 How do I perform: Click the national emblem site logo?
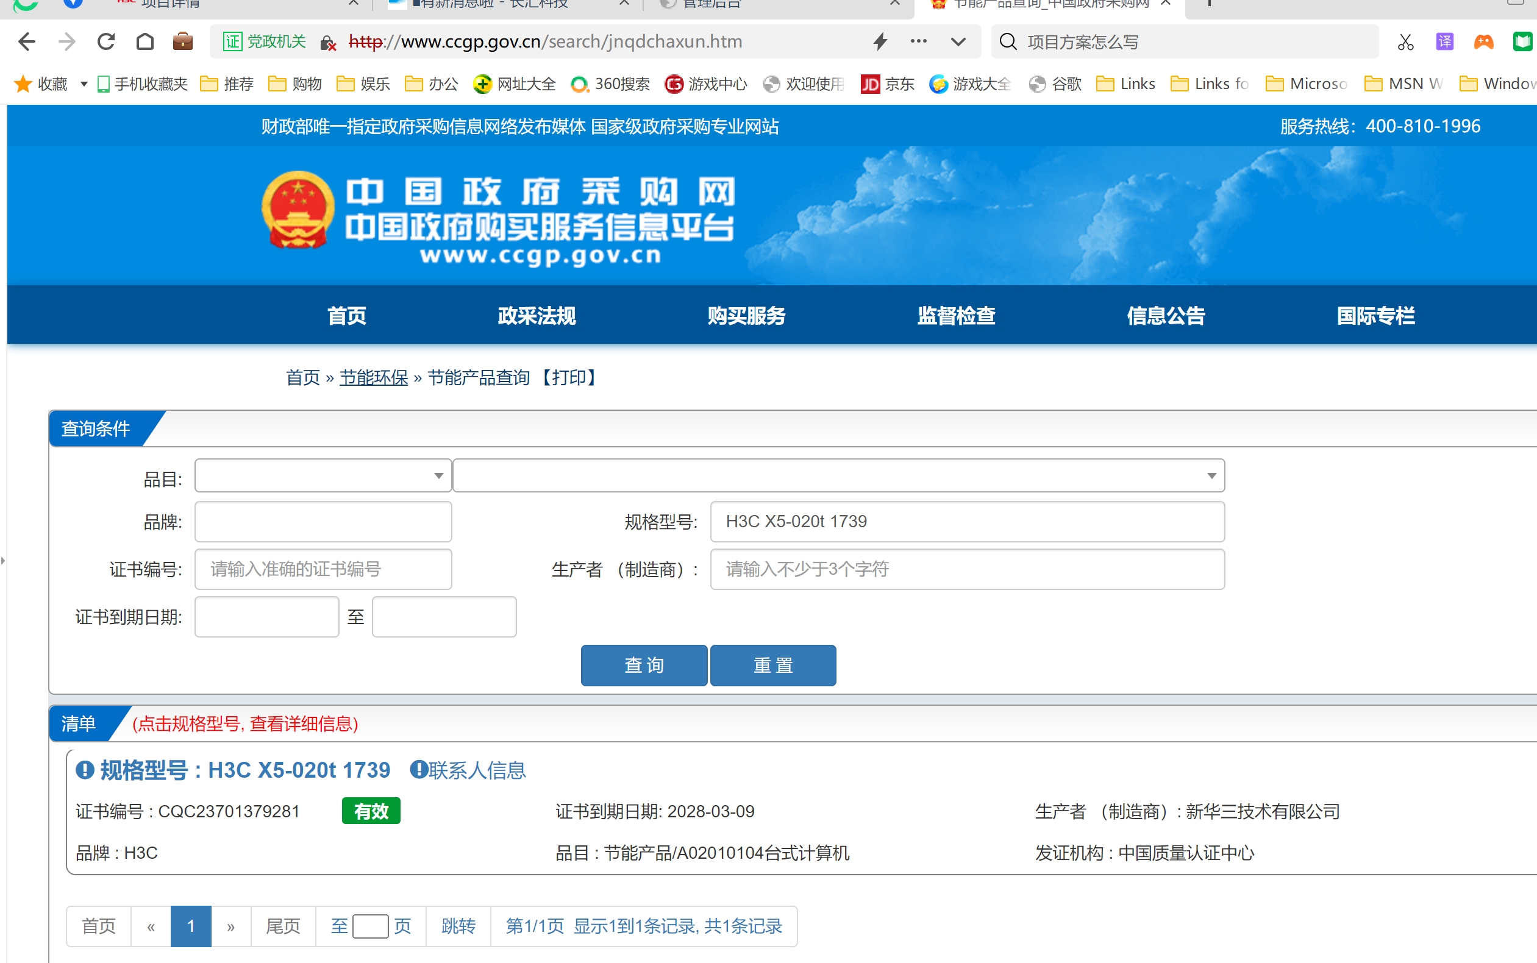[298, 210]
